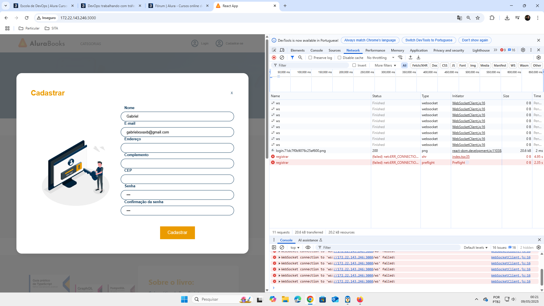Click Switch DevTools to Portuguese button

pos(429,40)
